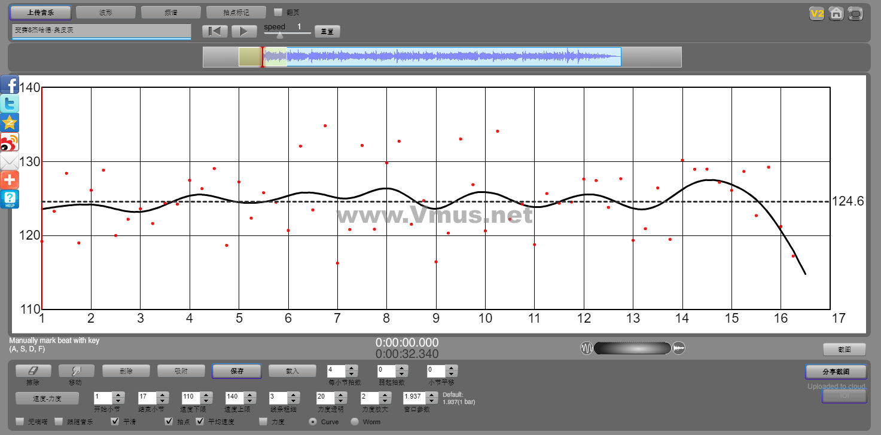Click the speed slider handle
881x435 pixels.
click(279, 35)
